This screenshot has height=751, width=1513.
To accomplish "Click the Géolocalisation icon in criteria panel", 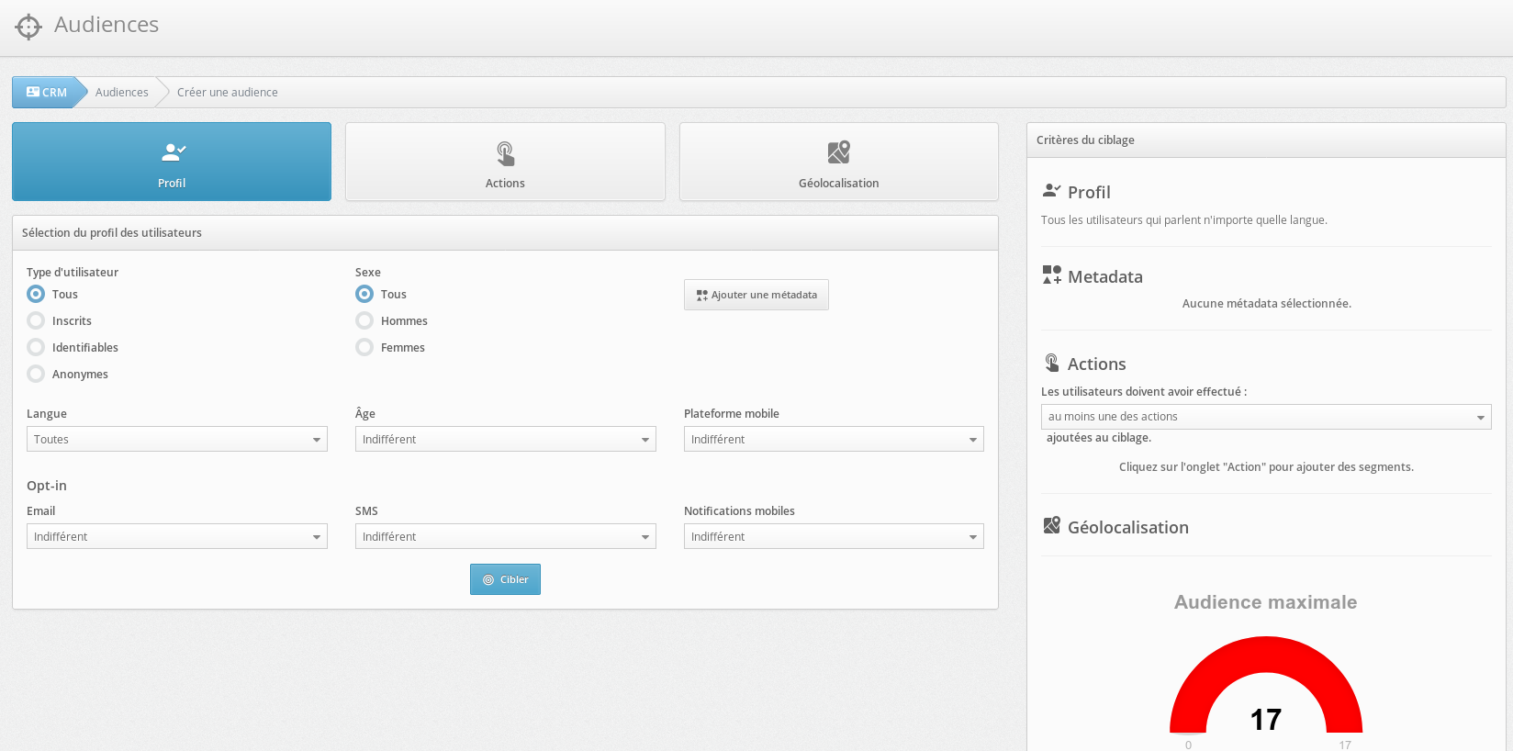I will pos(1052,526).
